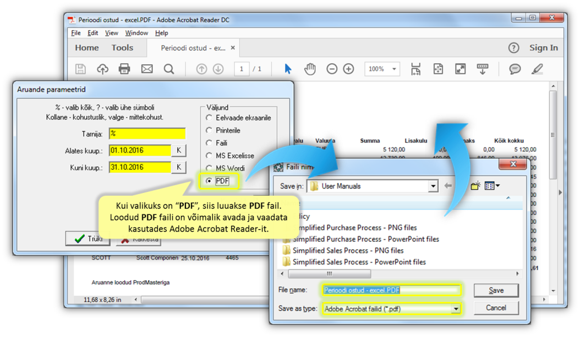Viewport: 580px width, 337px height.
Task: Click the Trüki button
Action: (87, 239)
